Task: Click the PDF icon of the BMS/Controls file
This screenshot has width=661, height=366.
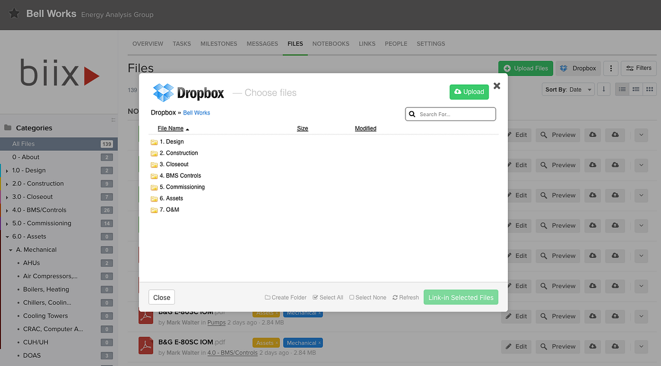Action: pos(145,346)
